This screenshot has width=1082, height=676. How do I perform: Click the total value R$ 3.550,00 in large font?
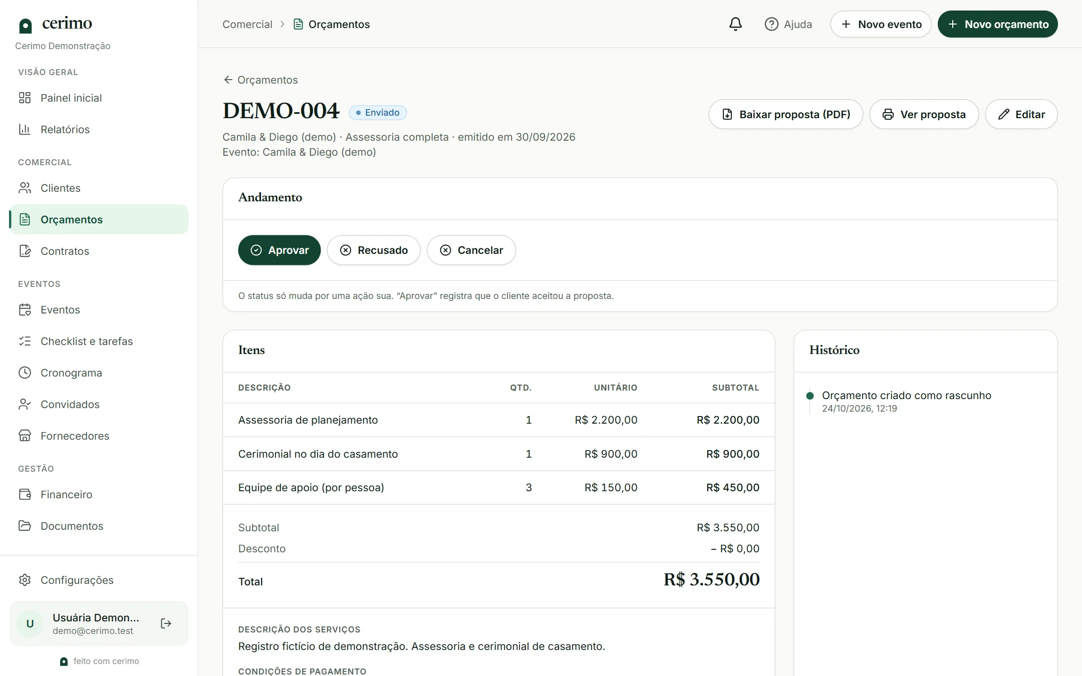(x=712, y=580)
